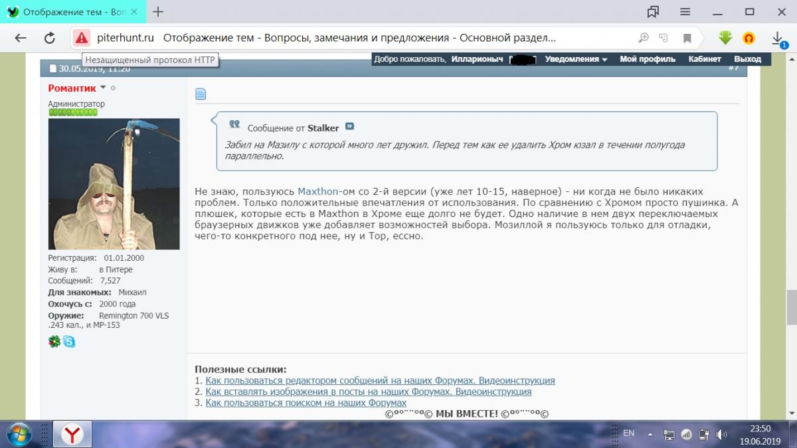Jump to Stalker's original quoted post
The image size is (797, 448).
click(x=349, y=127)
